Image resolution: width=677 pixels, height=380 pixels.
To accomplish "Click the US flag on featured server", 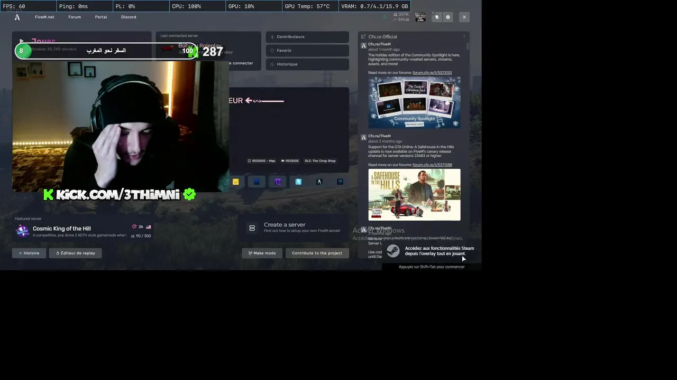I will [x=149, y=227].
